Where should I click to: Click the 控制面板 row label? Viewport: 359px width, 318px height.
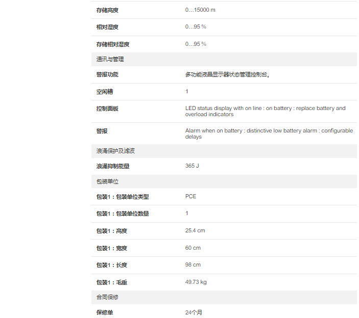pyautogui.click(x=107, y=109)
